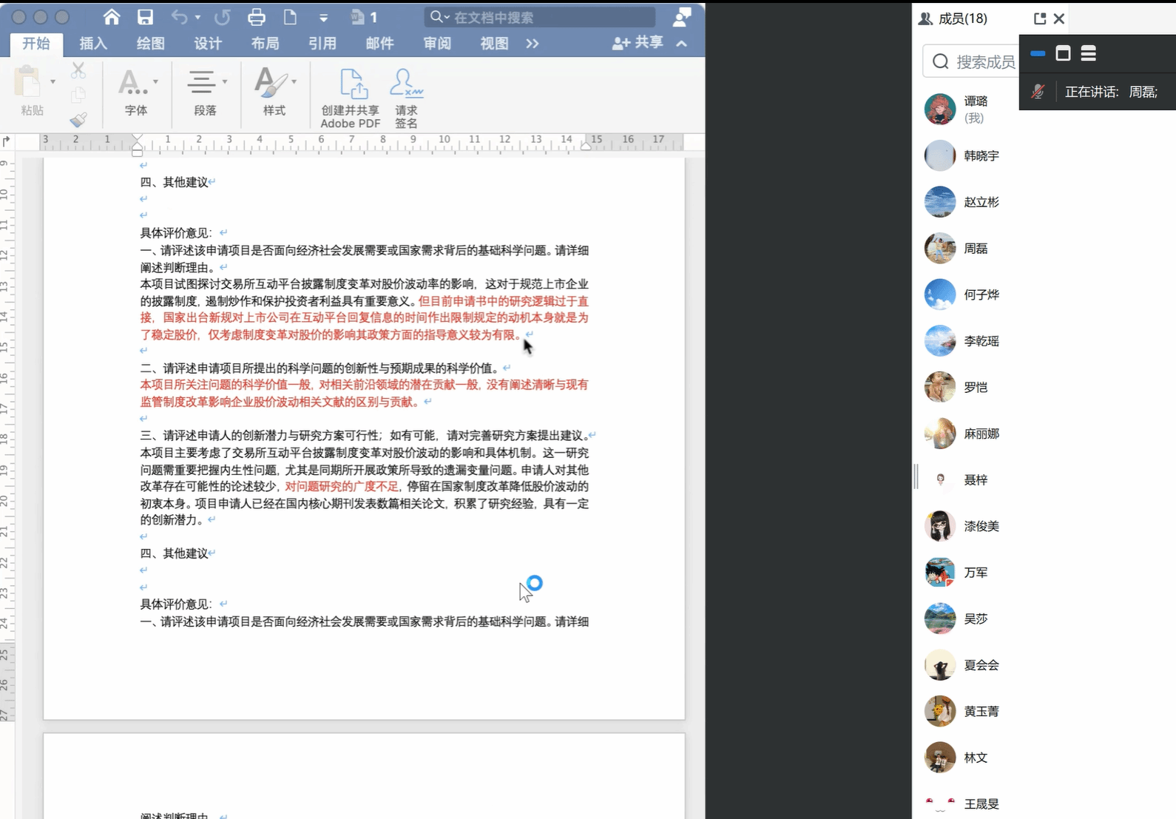Screen dimensions: 1176x819
Task: Open the 样式 styles group
Action: pos(274,92)
